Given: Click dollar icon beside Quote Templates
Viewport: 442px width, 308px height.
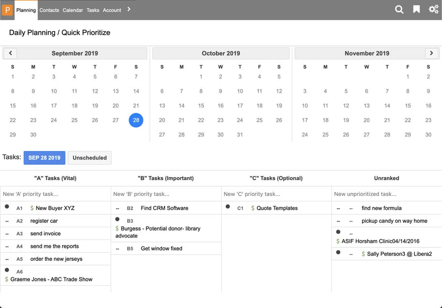Looking at the screenshot, I should [253, 208].
